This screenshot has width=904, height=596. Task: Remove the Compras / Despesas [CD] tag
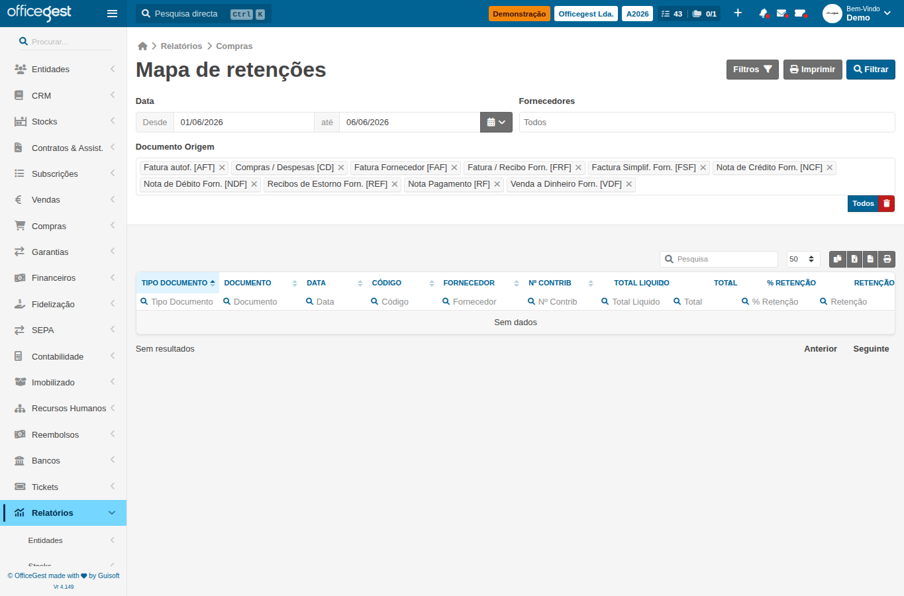(x=341, y=168)
